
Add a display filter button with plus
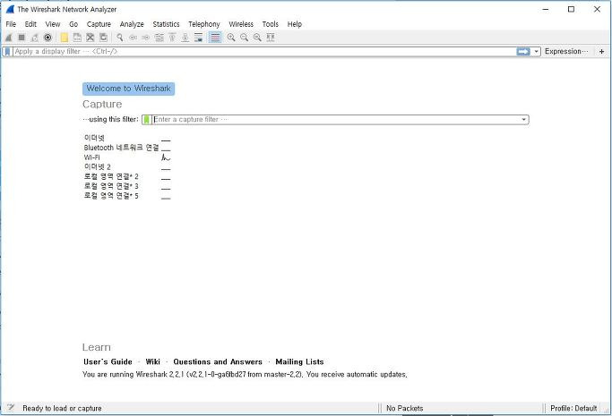pyautogui.click(x=601, y=51)
